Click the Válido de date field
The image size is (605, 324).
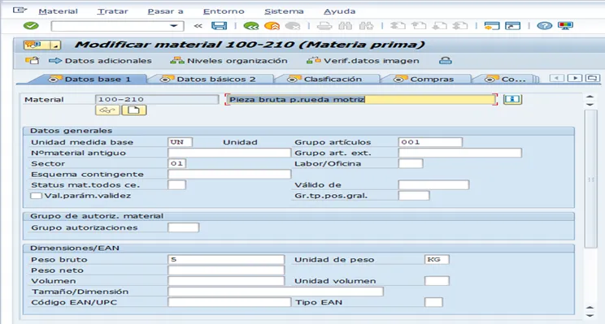[x=433, y=185]
